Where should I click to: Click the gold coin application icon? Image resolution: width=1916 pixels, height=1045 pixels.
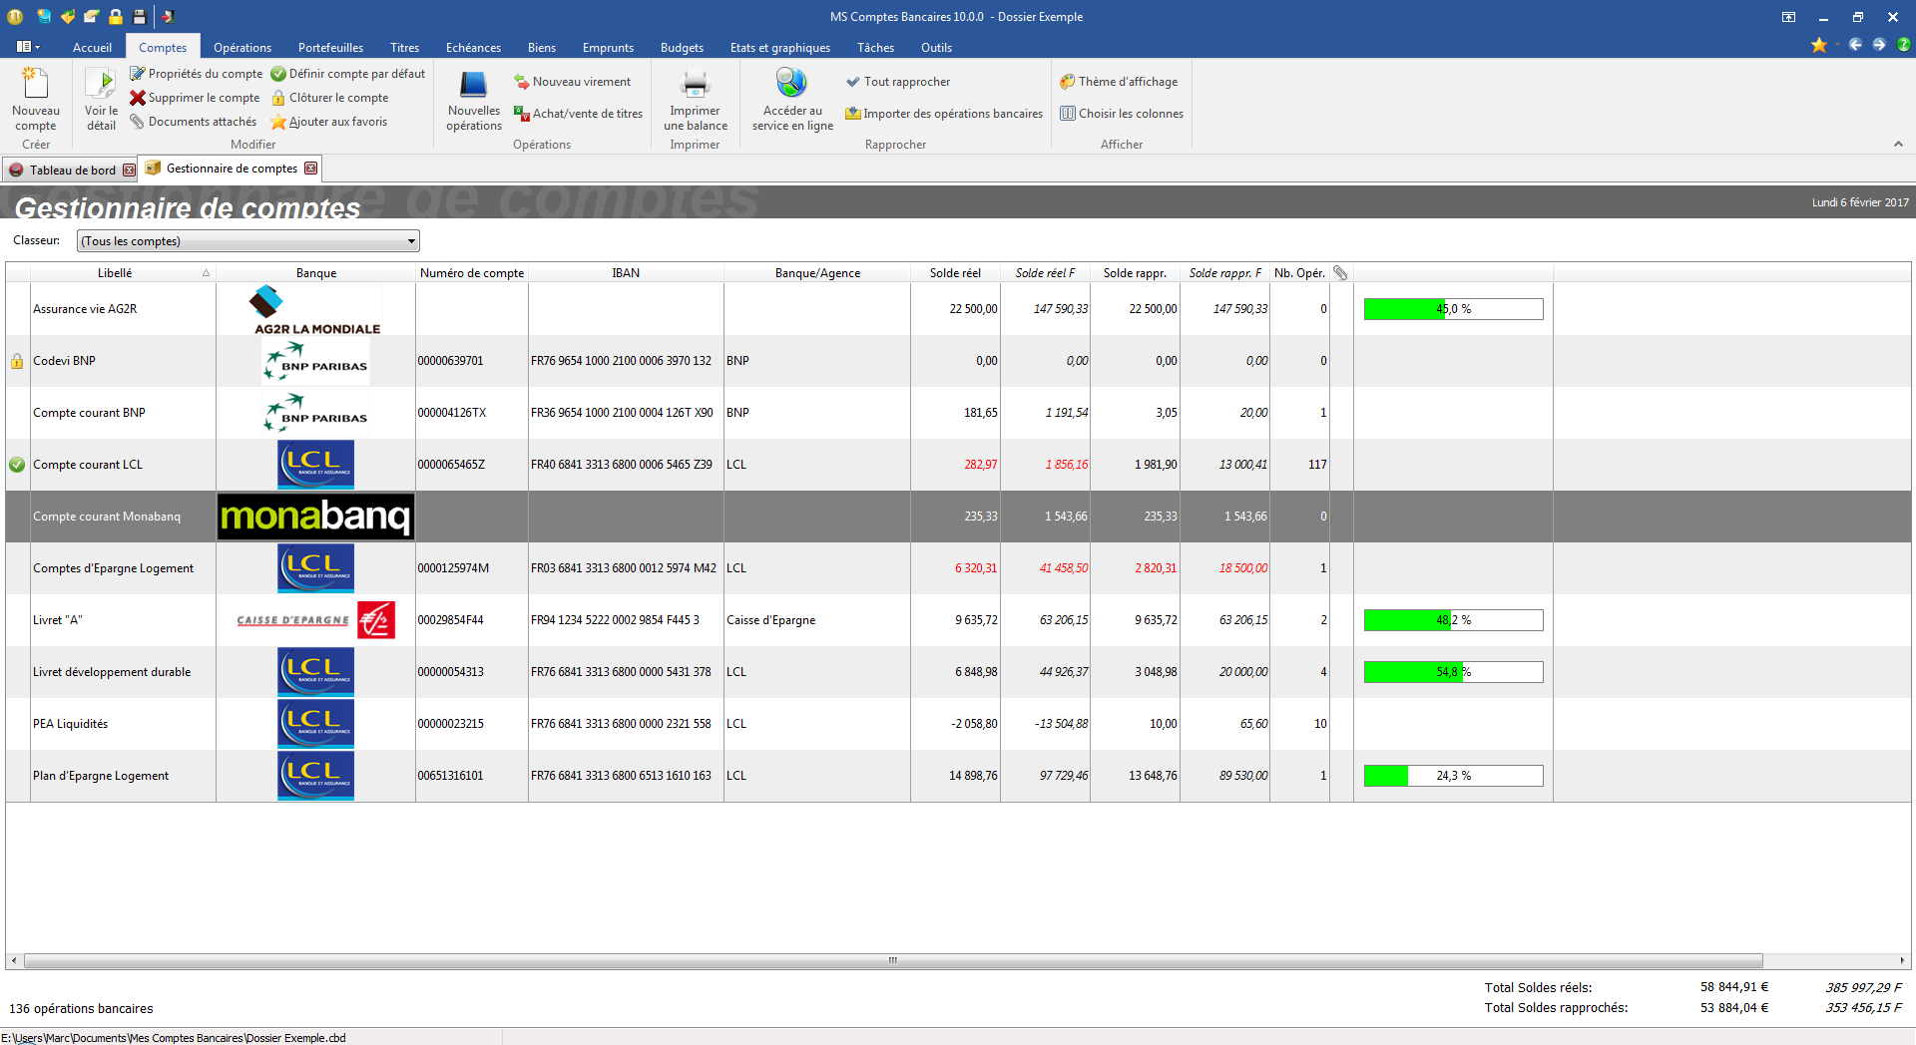pos(15,17)
